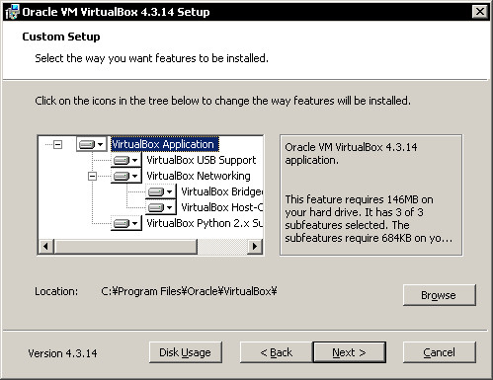Go back with the Back button

[277, 352]
